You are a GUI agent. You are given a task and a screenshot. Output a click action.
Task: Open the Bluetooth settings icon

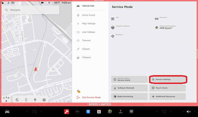tap(88, 111)
